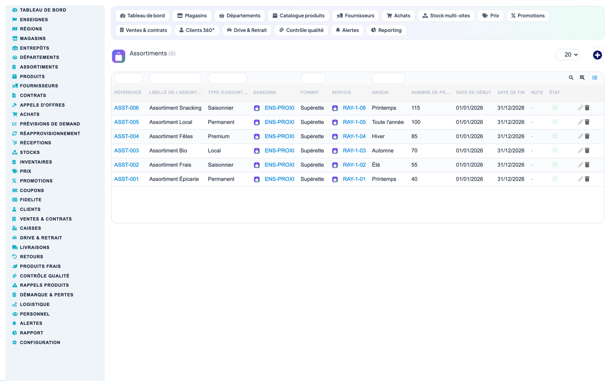Open the Catalogue produits tab
616x381 pixels.
pyautogui.click(x=298, y=16)
